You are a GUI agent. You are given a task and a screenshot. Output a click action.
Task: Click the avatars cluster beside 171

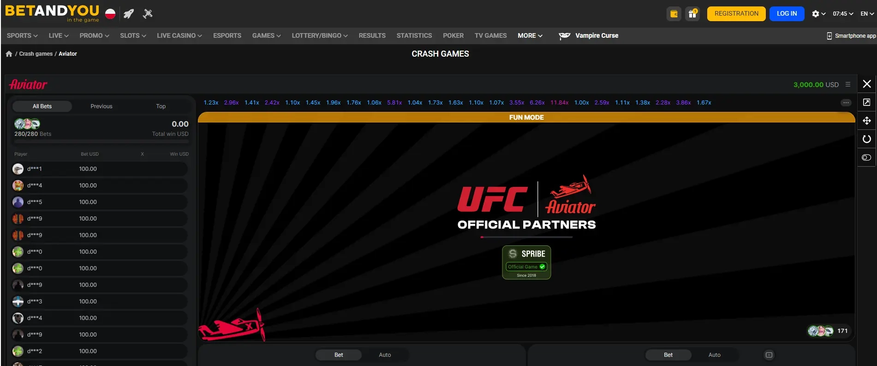(x=820, y=331)
